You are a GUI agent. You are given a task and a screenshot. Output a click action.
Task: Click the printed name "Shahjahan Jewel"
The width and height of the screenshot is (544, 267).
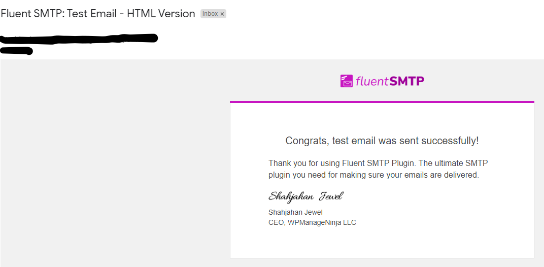click(x=295, y=212)
